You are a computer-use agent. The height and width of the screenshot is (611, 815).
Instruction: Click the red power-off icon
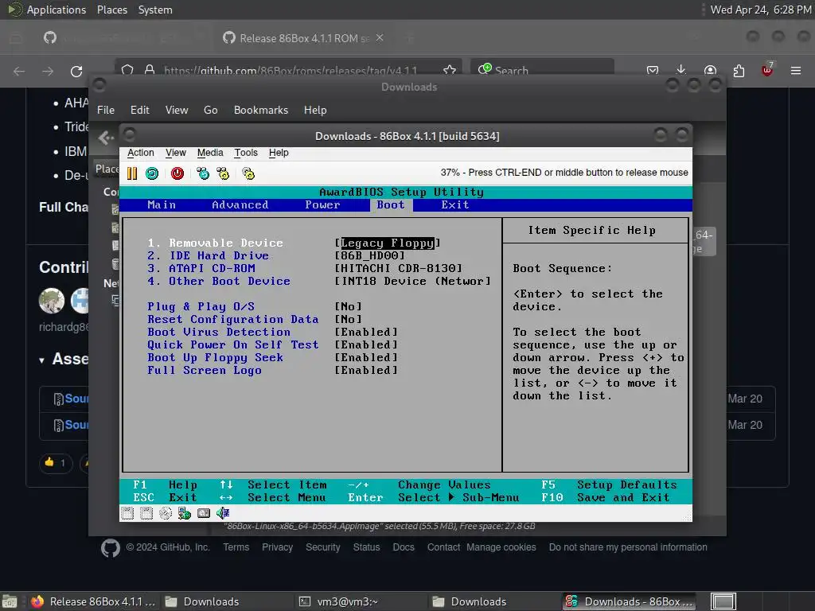(x=177, y=173)
